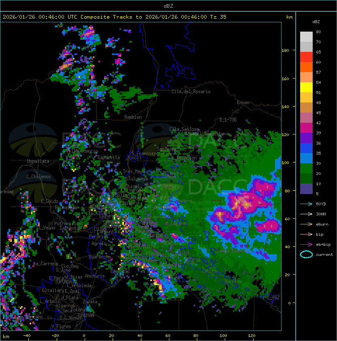Click the Potrerillos map label
337x341 pixels.
coord(68,224)
